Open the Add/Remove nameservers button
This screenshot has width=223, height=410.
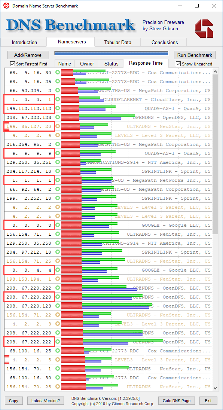click(x=28, y=55)
